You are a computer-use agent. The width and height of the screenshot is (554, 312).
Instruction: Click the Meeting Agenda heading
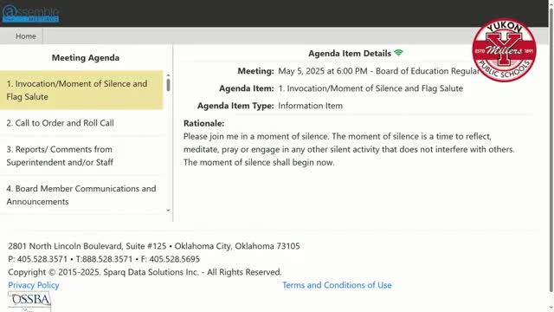pos(86,58)
